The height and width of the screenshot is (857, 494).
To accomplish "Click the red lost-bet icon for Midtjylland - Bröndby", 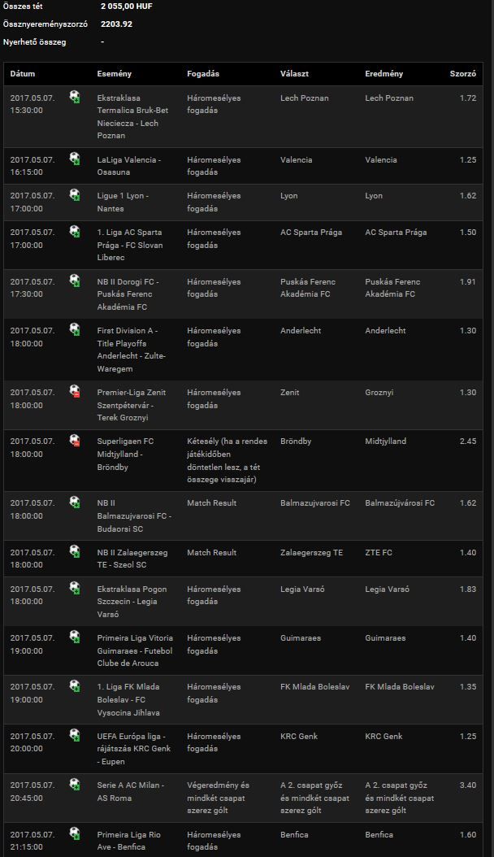I will [75, 441].
